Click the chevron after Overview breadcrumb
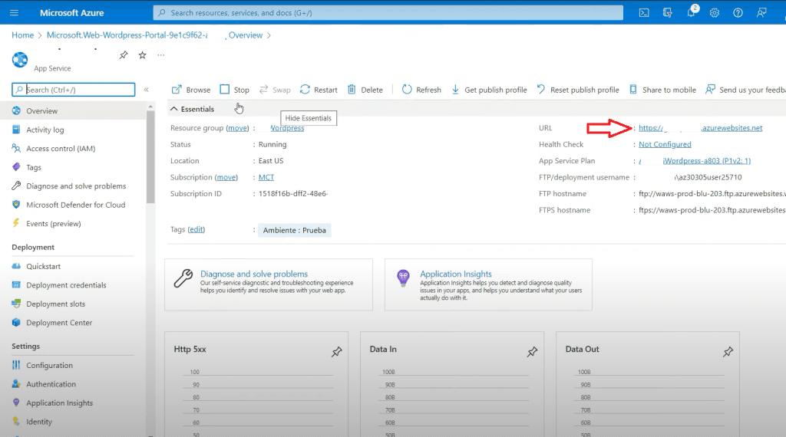Screen dimensions: 786x437 (x=269, y=35)
